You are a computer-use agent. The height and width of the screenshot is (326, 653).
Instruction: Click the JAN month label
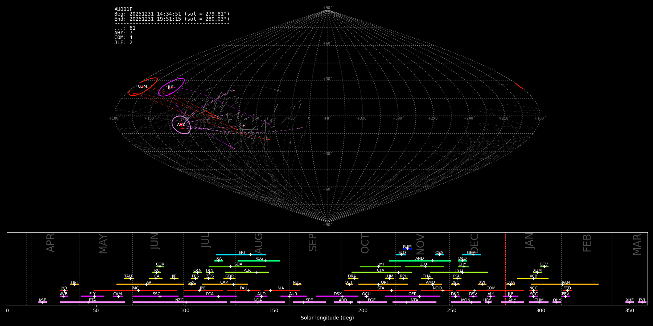coord(530,241)
